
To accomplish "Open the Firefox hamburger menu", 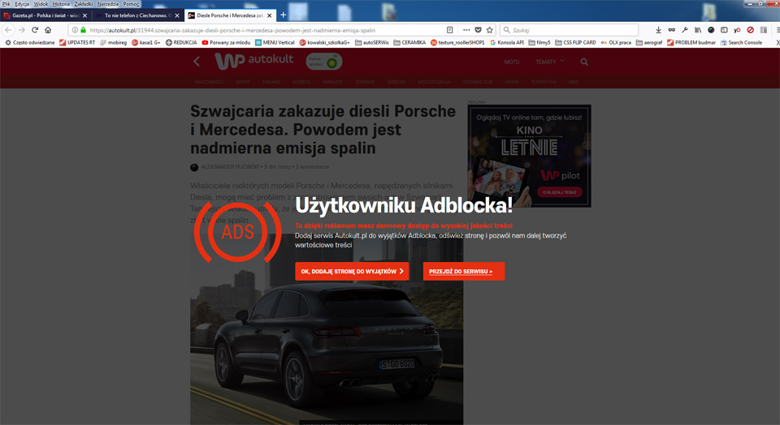I will coord(778,30).
